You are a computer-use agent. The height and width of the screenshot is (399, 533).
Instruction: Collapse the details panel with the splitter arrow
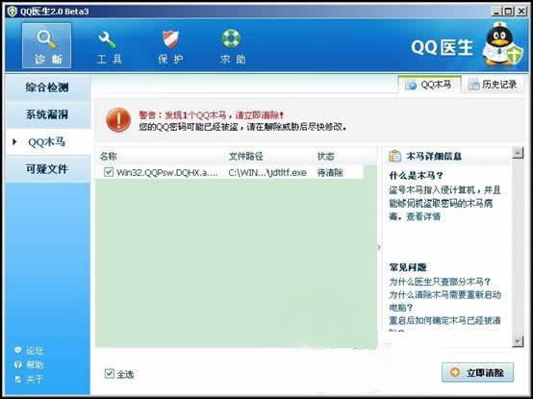coord(379,247)
